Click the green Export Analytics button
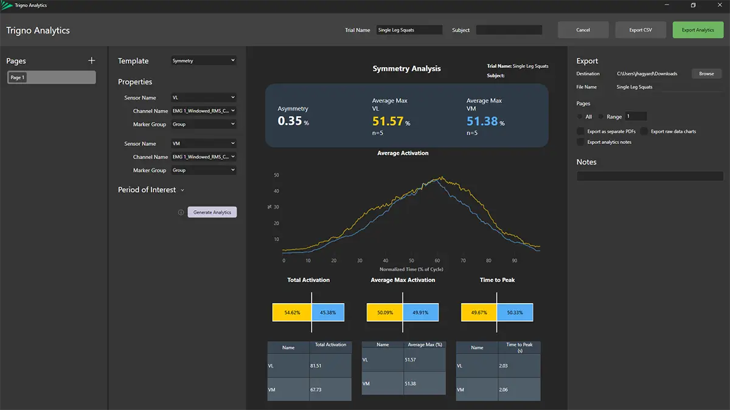Image resolution: width=730 pixels, height=410 pixels. point(698,30)
